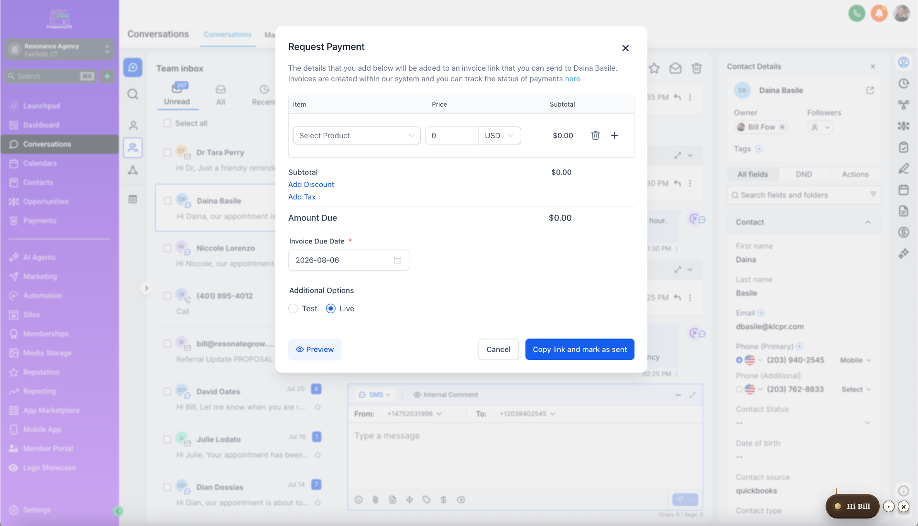Open Conversations in left sidebar
Screen dimensions: 918x526
[x=60, y=144]
